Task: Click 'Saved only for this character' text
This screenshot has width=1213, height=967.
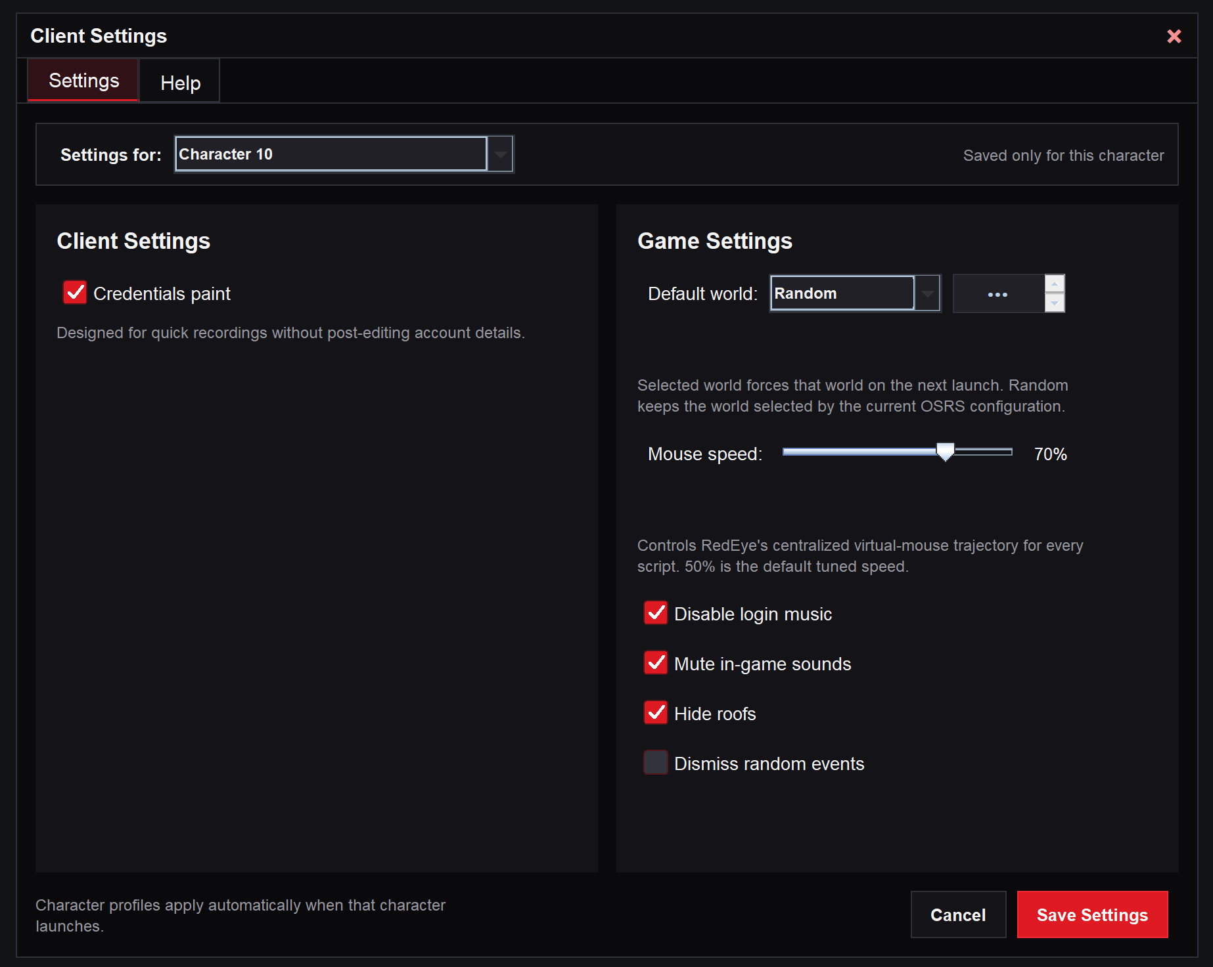Action: pos(1063,156)
